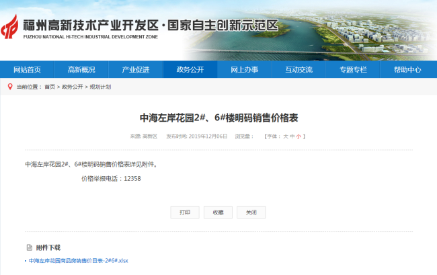Screen dimensions: 437x275
Task: Click the body sentence 价格表详见附件
Action: (x=92, y=164)
